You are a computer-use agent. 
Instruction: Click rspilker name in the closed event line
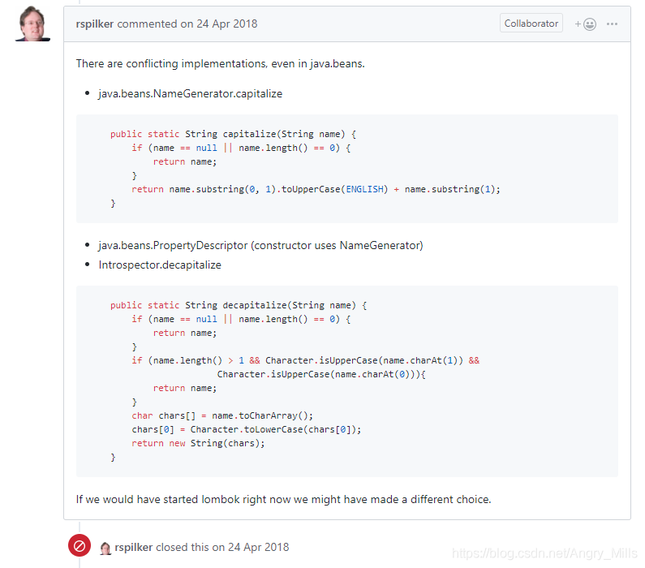pos(134,548)
